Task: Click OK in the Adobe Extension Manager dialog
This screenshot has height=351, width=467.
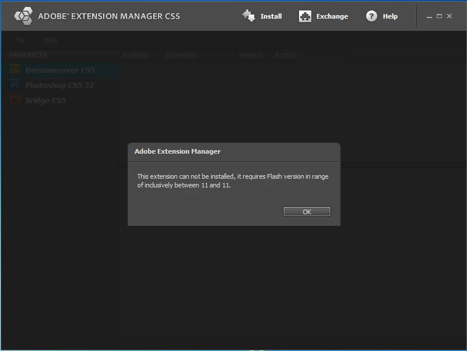Action: pos(307,212)
